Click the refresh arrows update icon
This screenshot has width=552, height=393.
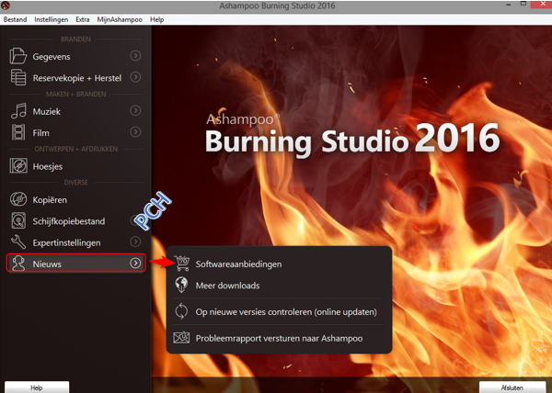click(x=181, y=311)
